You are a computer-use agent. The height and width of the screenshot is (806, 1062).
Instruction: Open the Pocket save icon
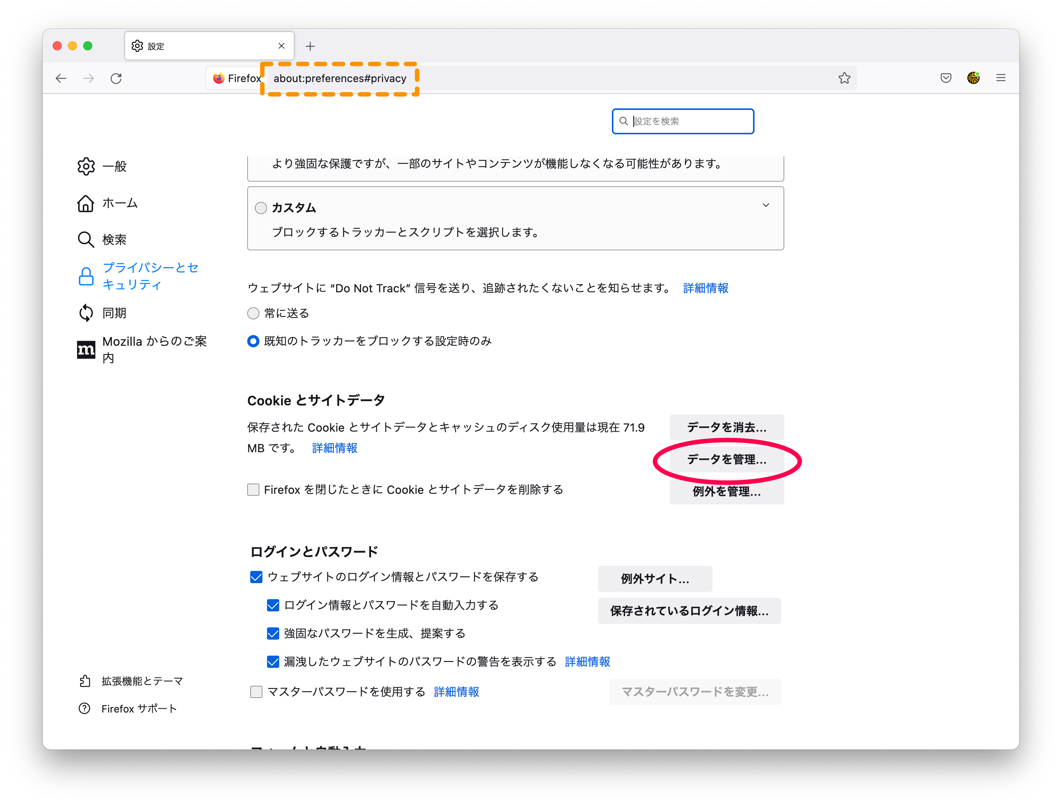(946, 78)
